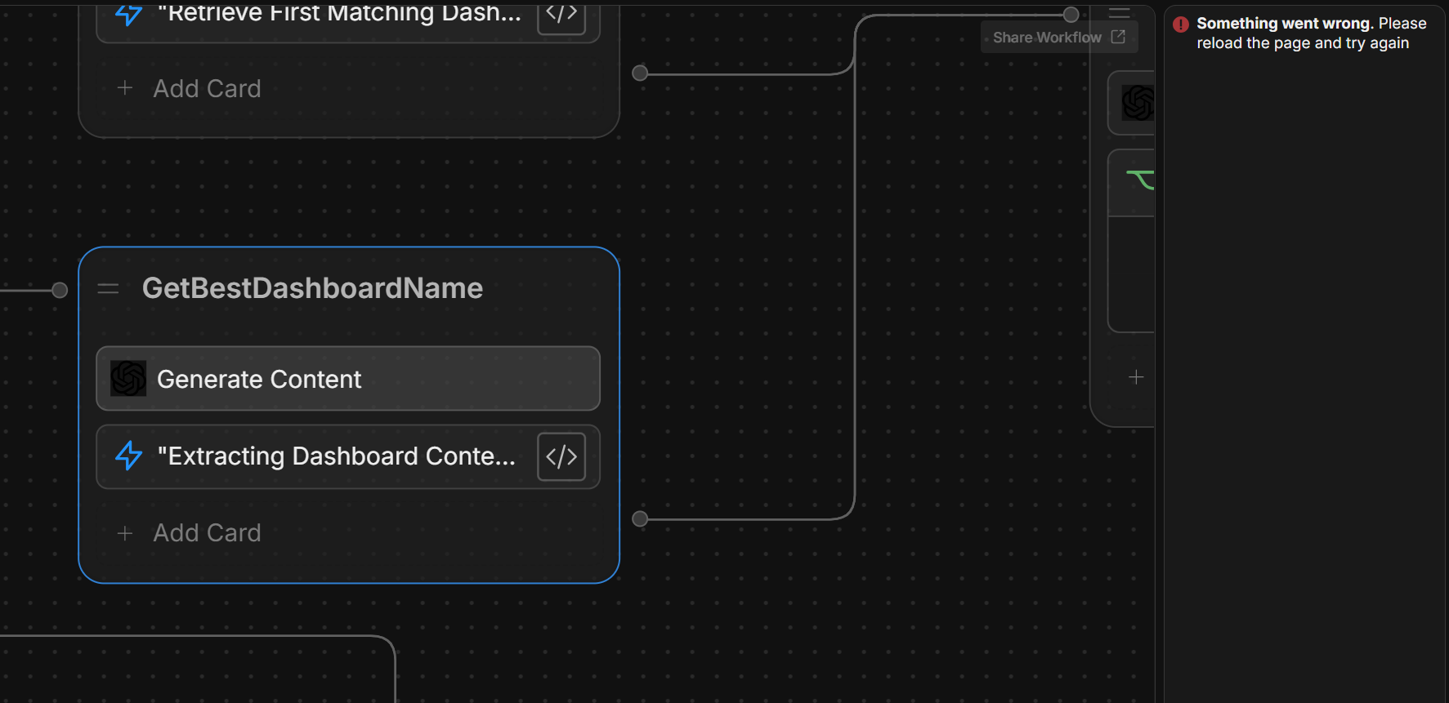Click the green branch icon on right node
This screenshot has width=1449, height=703.
coord(1140,179)
